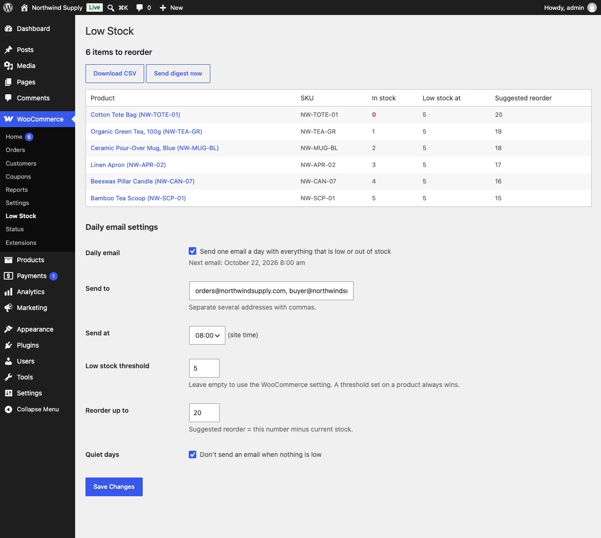601x538 pixels.
Task: Click the Send to email addresses field
Action: coord(271,291)
